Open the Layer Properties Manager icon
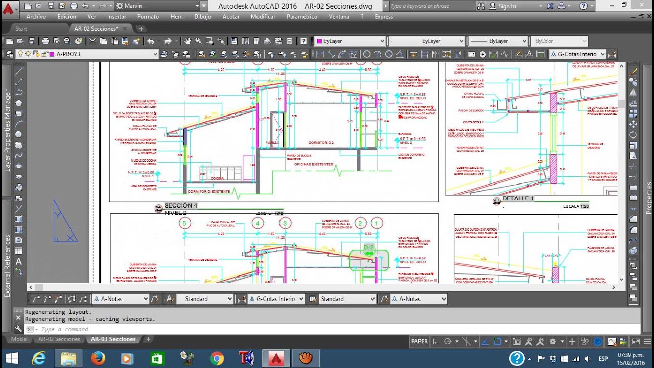This screenshot has height=368, width=654. click(x=9, y=54)
